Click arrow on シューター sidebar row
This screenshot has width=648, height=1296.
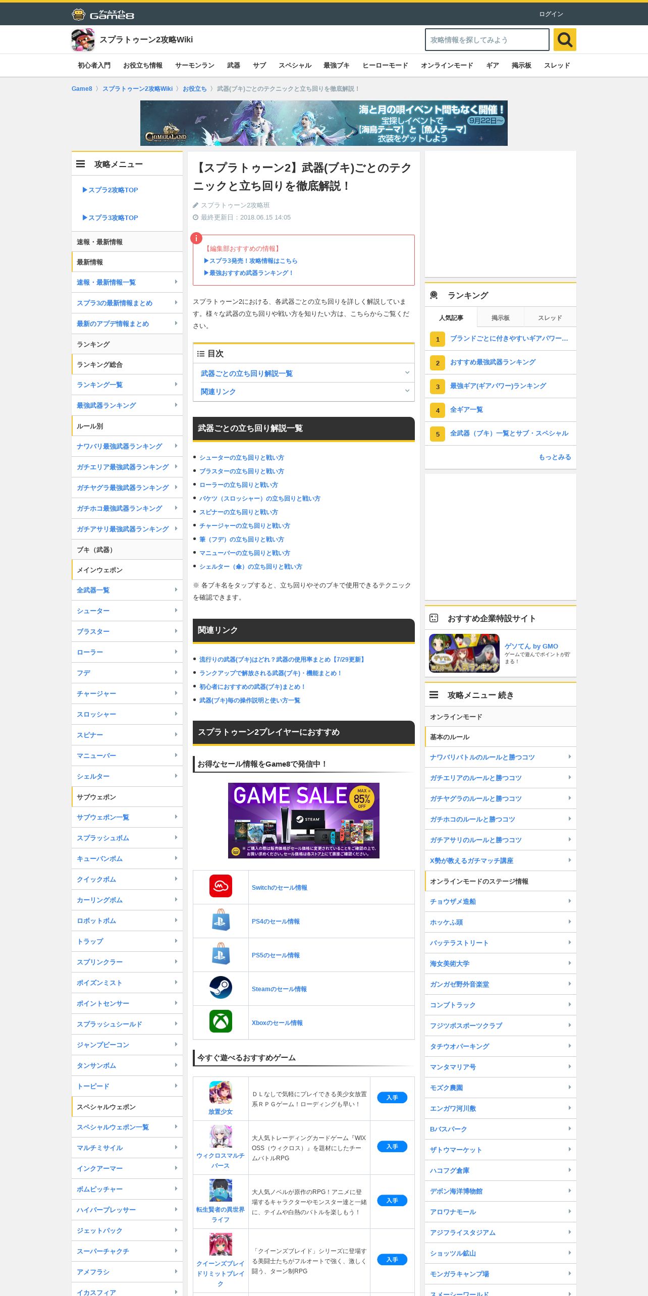176,611
